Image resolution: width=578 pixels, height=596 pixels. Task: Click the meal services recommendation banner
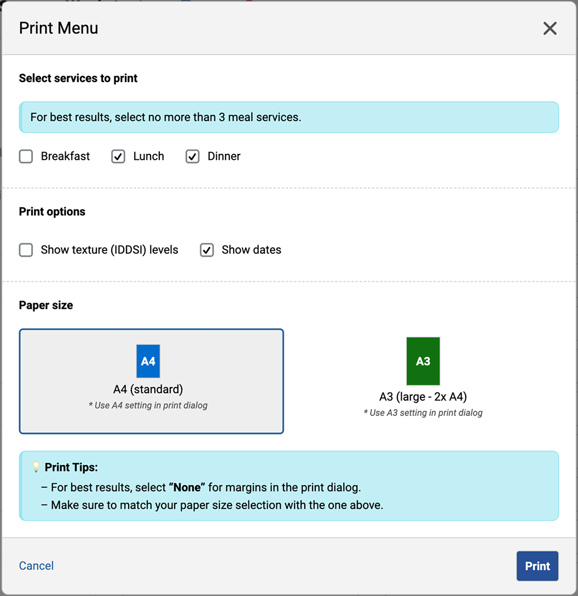coord(288,117)
